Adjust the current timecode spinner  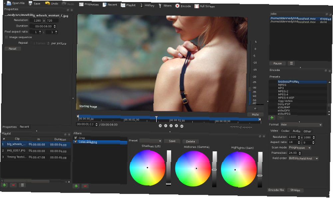(x=97, y=124)
